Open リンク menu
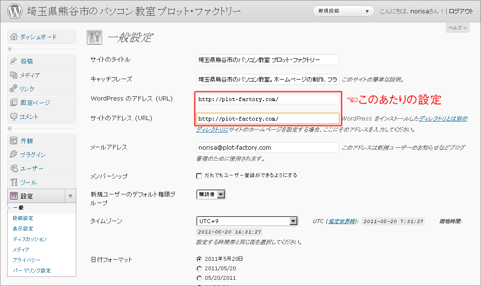481x286 pixels. [x=27, y=89]
